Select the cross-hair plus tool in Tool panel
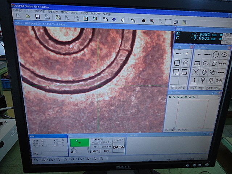Viewport: 232px width, 174px height. pyautogui.click(x=187, y=54)
